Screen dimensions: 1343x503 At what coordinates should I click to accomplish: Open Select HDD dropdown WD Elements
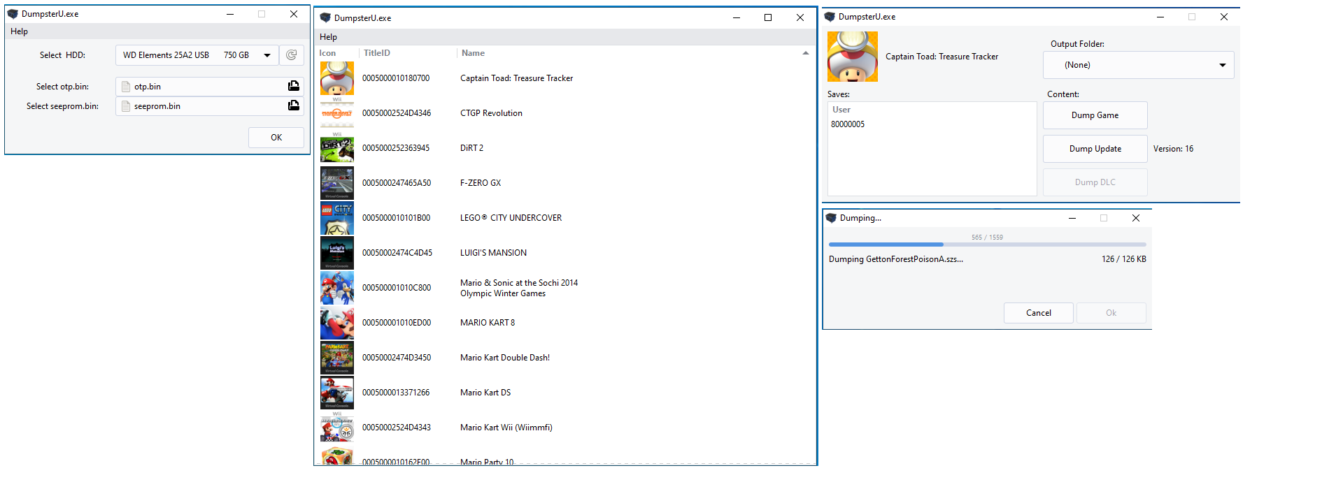(197, 55)
